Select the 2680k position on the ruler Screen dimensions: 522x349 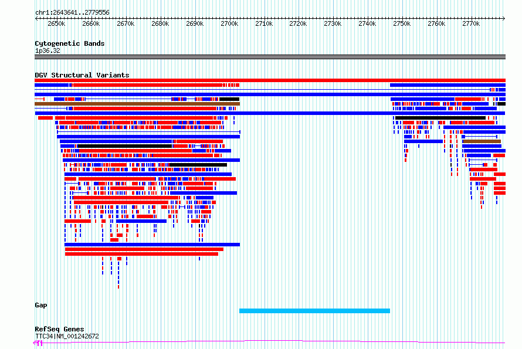coord(160,24)
